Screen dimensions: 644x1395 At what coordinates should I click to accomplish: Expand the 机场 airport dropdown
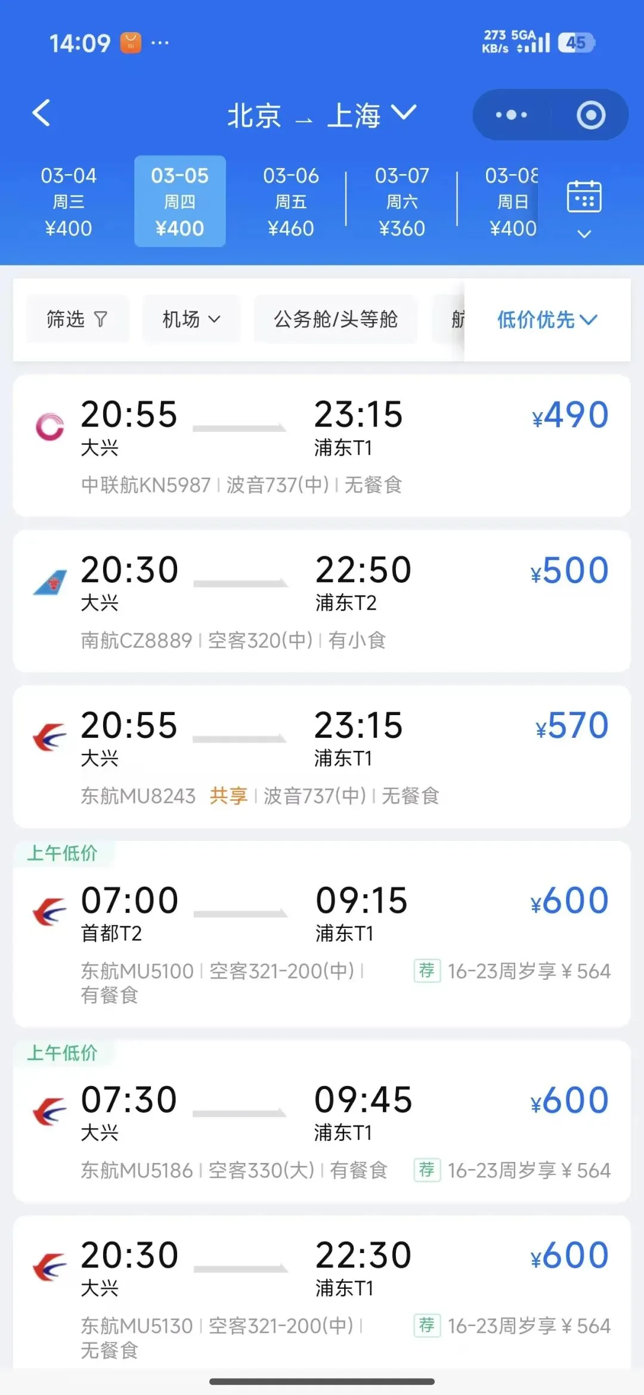191,320
